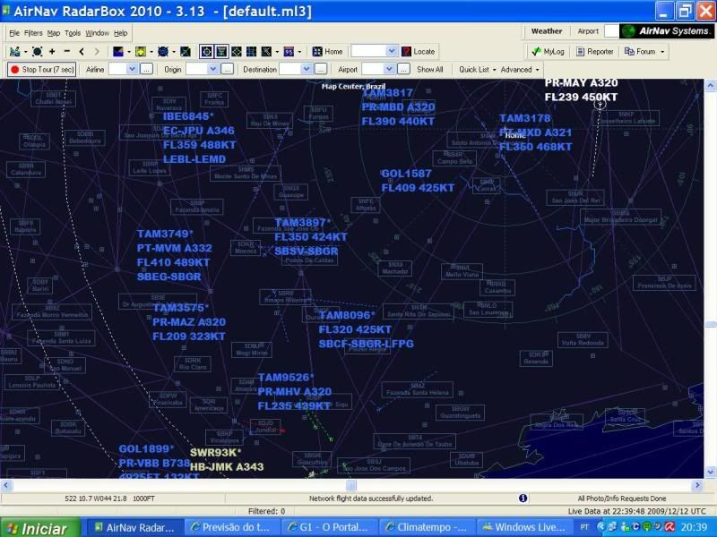Screen dimensions: 717x537
Task: Switch to G1 - O Portal taskbar window
Action: [328, 527]
